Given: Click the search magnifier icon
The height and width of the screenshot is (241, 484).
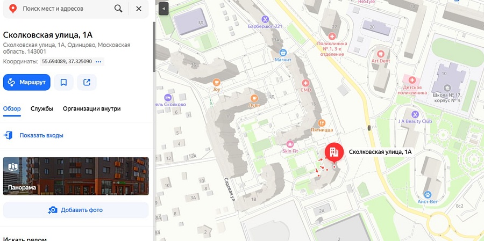Looking at the screenshot, I should [118, 9].
